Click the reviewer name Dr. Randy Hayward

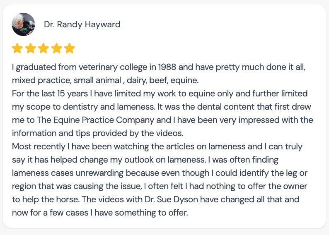click(x=82, y=24)
